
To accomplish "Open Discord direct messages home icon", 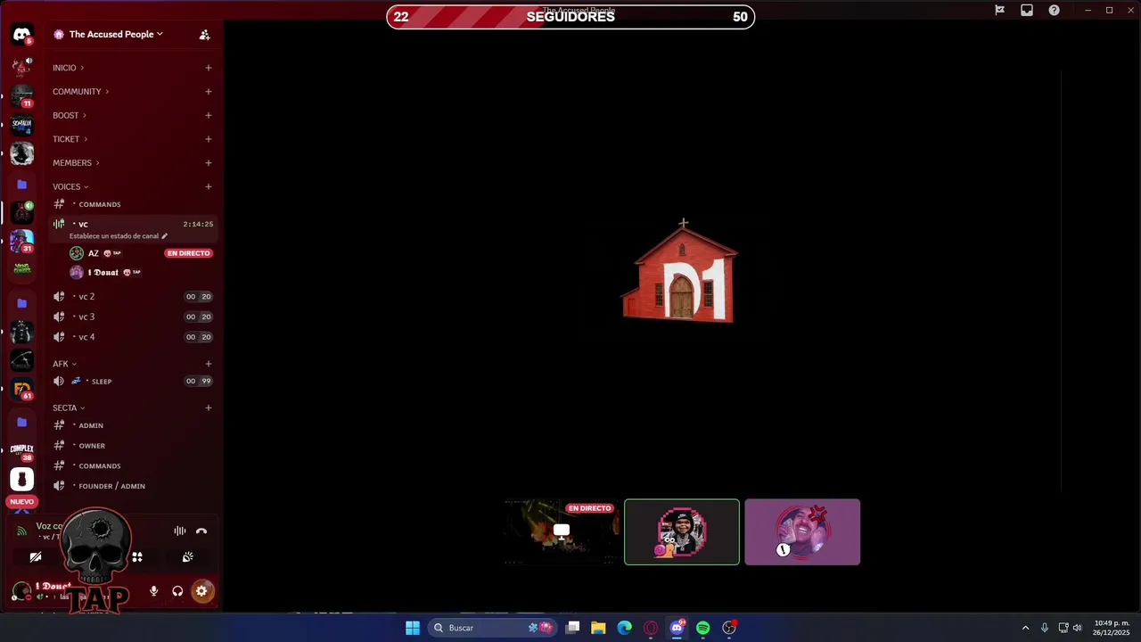I will click(x=22, y=35).
